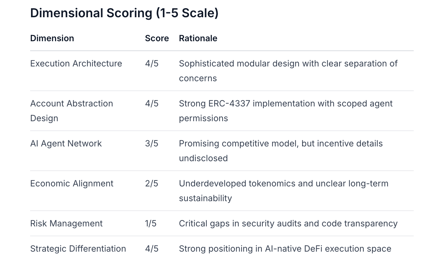The height and width of the screenshot is (267, 434).
Task: Select the Risk Management row label
Action: point(66,224)
